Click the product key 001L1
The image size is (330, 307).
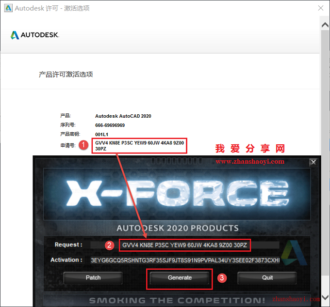pos(101,135)
